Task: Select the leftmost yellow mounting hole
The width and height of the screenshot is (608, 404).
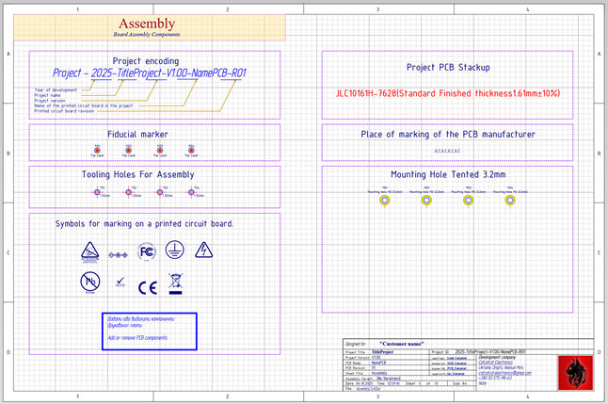Action: 385,200
